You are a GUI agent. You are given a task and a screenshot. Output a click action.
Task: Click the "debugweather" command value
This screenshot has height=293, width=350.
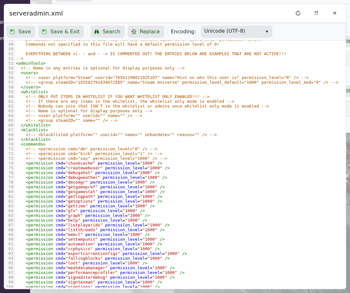pyautogui.click(x=83, y=178)
